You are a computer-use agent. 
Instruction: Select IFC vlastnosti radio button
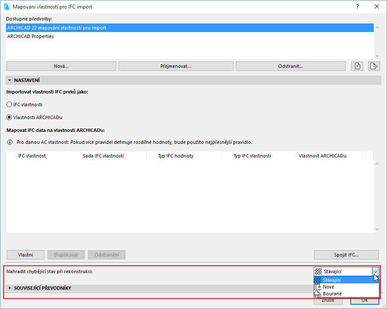pyautogui.click(x=9, y=105)
